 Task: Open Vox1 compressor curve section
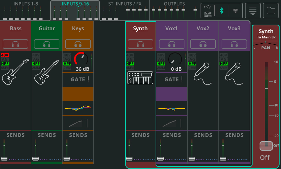[x=172, y=123]
